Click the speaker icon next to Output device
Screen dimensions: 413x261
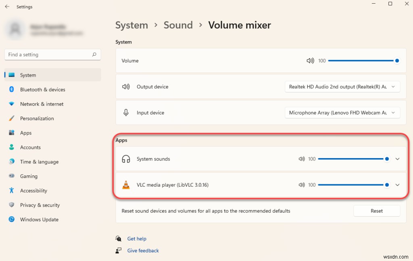coord(126,87)
